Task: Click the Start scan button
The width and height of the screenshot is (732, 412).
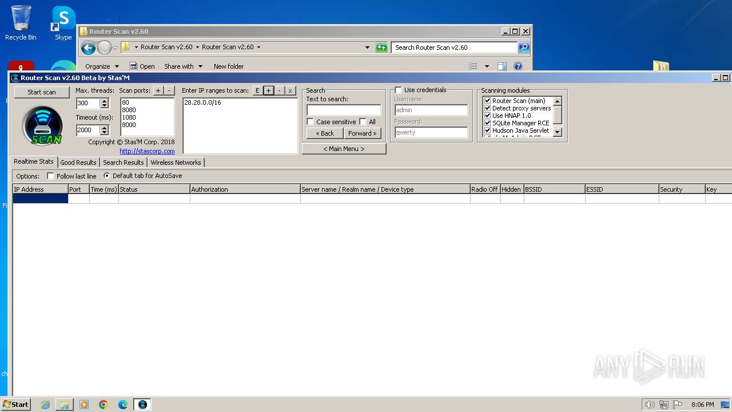Action: (42, 92)
